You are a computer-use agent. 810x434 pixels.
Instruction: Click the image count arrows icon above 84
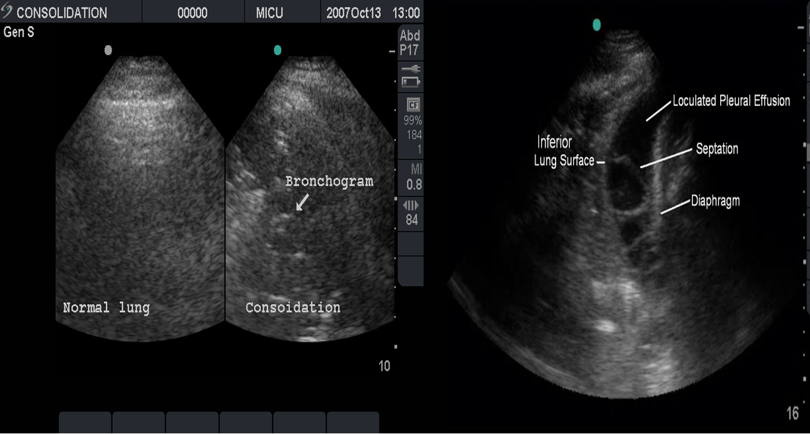(411, 205)
